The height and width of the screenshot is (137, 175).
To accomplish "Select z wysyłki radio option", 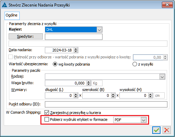I will (135, 64).
